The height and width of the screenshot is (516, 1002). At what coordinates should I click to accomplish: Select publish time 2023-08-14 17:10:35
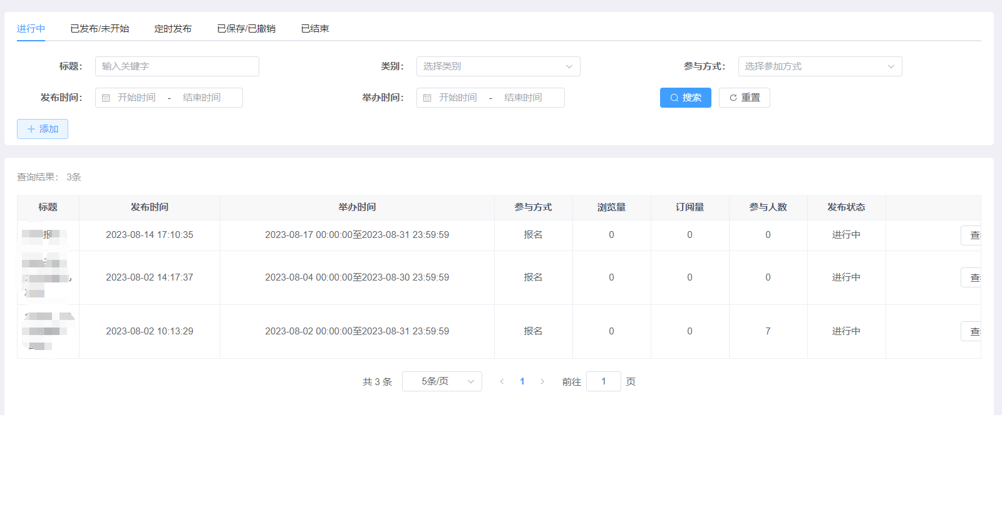click(150, 235)
